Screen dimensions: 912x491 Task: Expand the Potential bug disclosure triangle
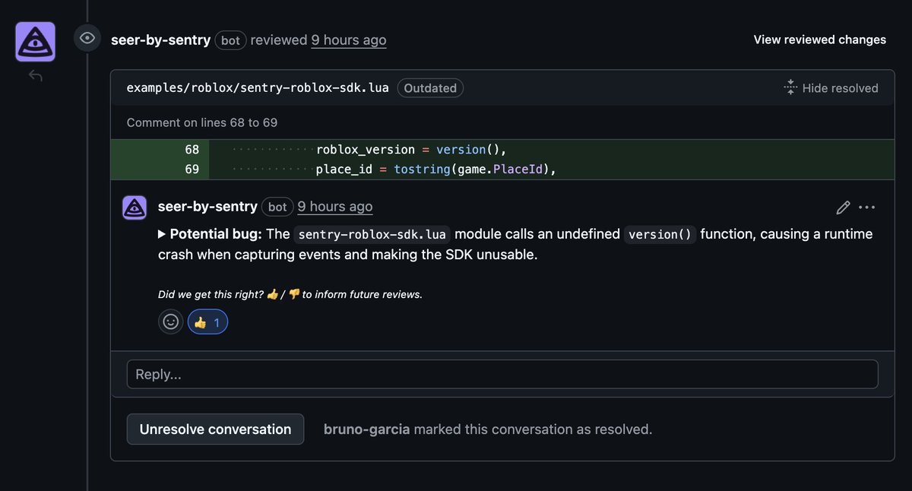click(x=161, y=233)
